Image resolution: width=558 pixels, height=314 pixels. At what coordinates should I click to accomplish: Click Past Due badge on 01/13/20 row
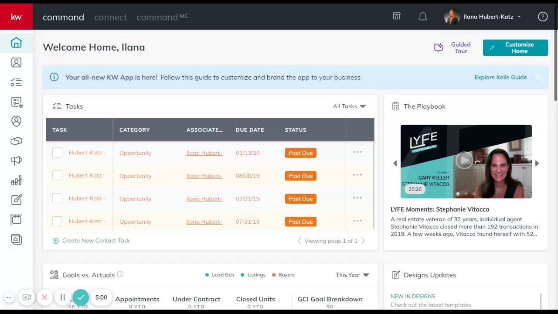(x=300, y=153)
